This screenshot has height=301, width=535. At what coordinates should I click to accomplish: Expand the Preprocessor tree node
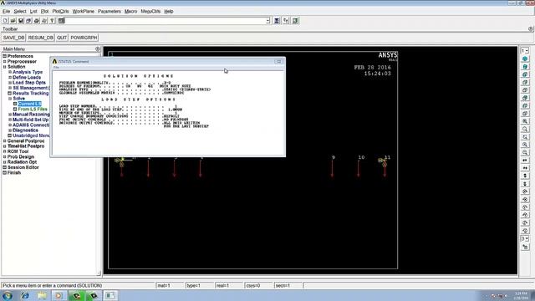point(5,61)
